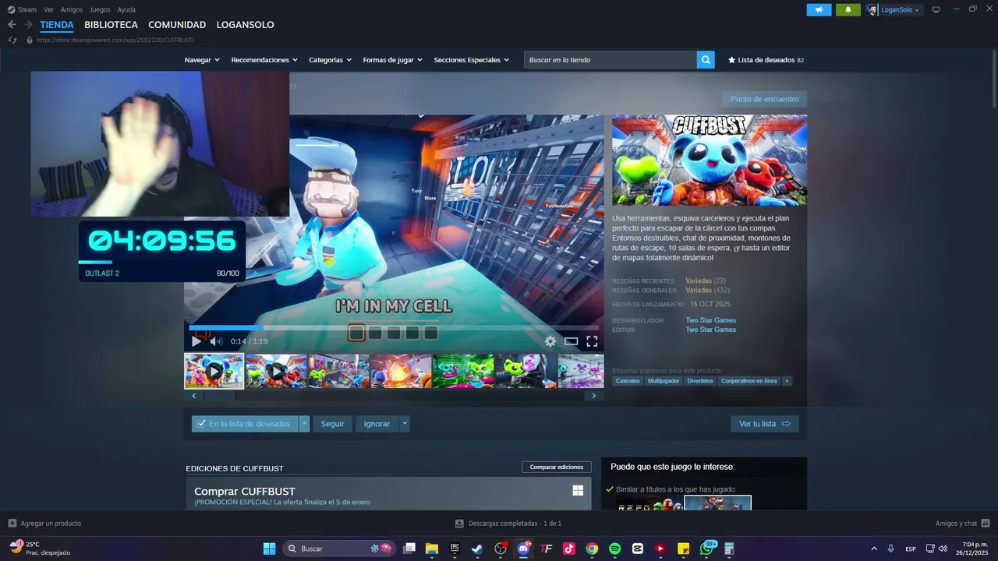Open developer Two Star Games link
The width and height of the screenshot is (998, 561).
pos(710,320)
